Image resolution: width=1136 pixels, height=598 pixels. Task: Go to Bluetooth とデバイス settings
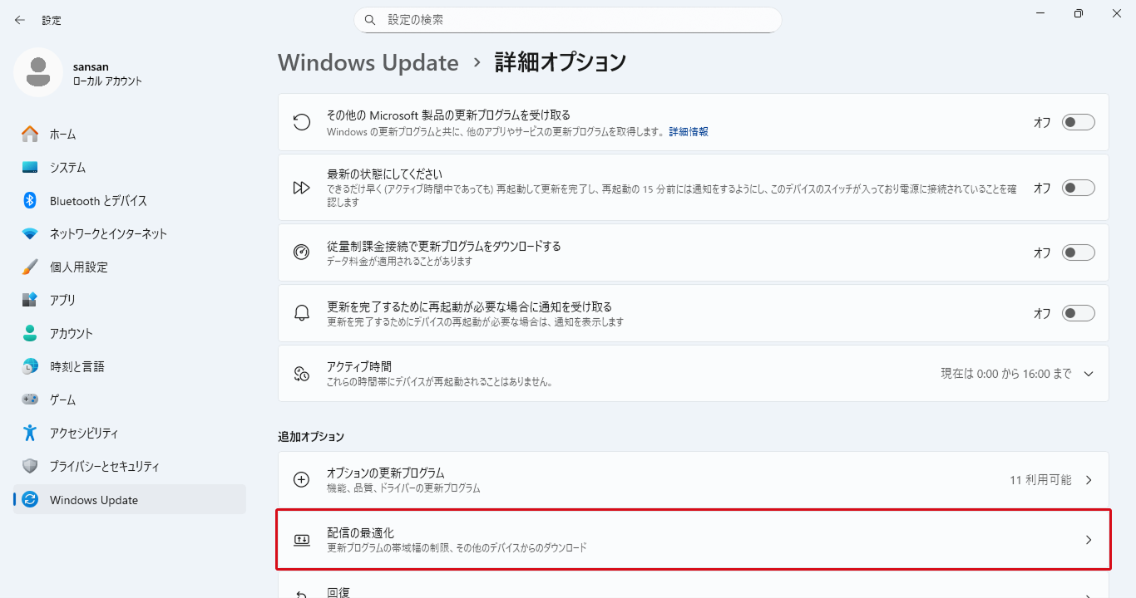tap(130, 200)
